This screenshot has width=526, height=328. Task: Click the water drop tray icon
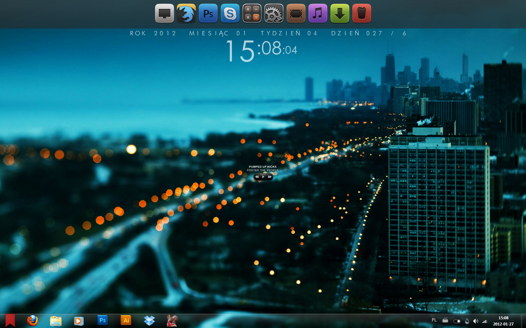(x=467, y=321)
